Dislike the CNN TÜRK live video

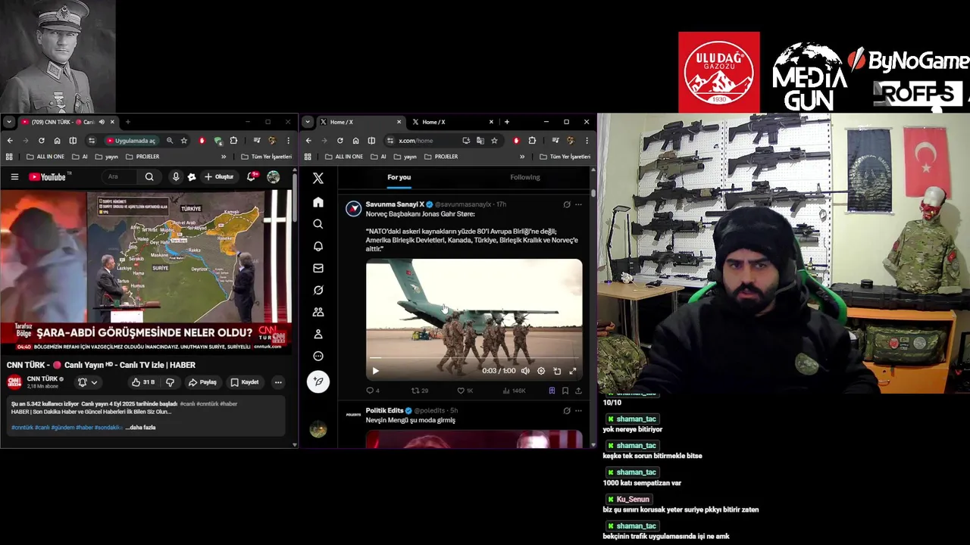pos(170,382)
